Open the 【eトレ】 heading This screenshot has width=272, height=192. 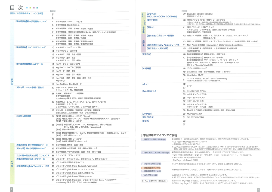(145, 84)
